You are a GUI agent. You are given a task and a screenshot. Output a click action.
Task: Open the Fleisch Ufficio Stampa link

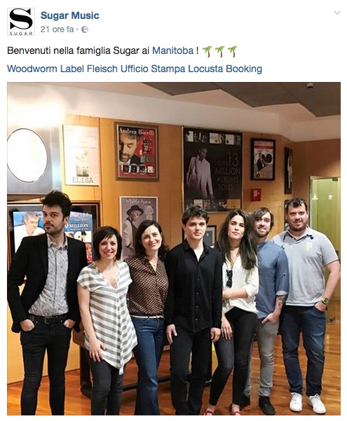(136, 69)
